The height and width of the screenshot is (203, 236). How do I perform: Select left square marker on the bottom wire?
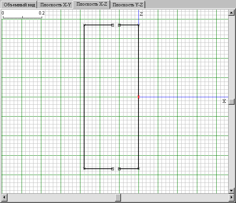pos(112,169)
